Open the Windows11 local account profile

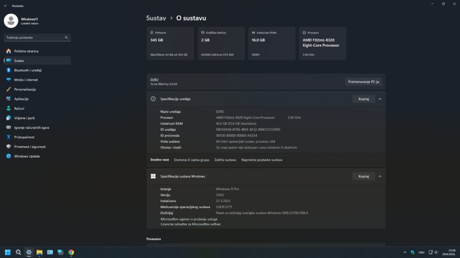pyautogui.click(x=22, y=21)
